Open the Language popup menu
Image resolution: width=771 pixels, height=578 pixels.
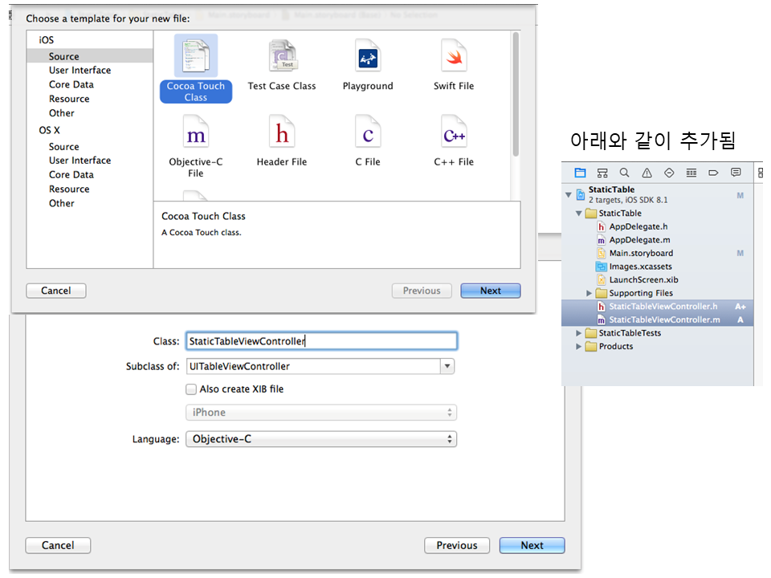[x=320, y=439]
